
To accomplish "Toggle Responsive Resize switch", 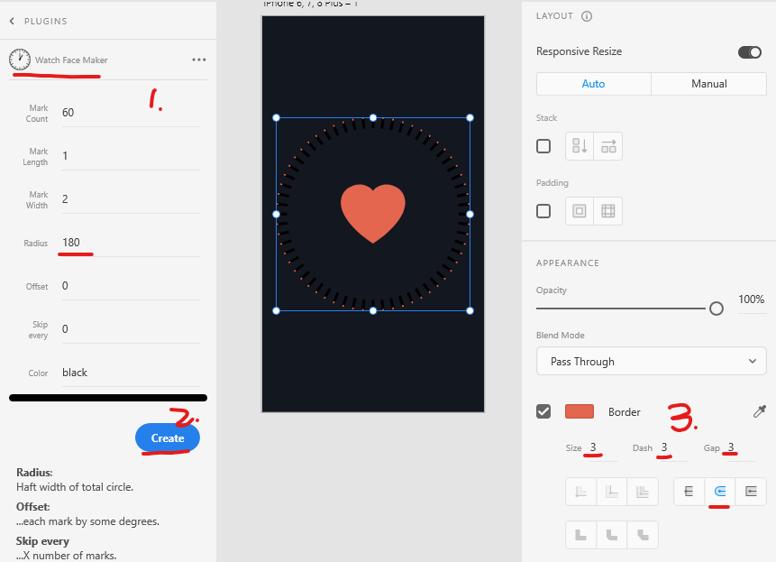I will point(750,52).
